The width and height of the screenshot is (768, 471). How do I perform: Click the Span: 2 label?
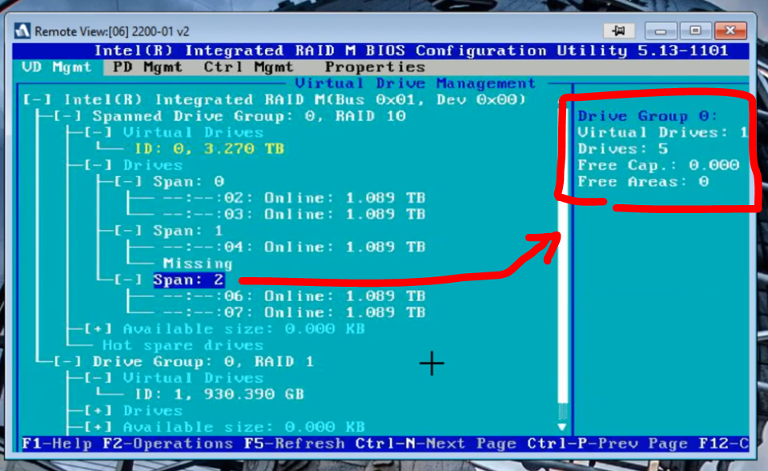point(189,280)
